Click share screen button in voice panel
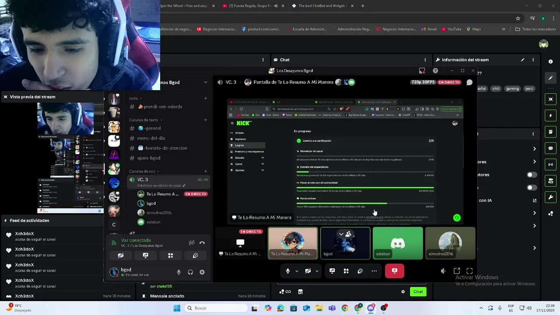 146,255
